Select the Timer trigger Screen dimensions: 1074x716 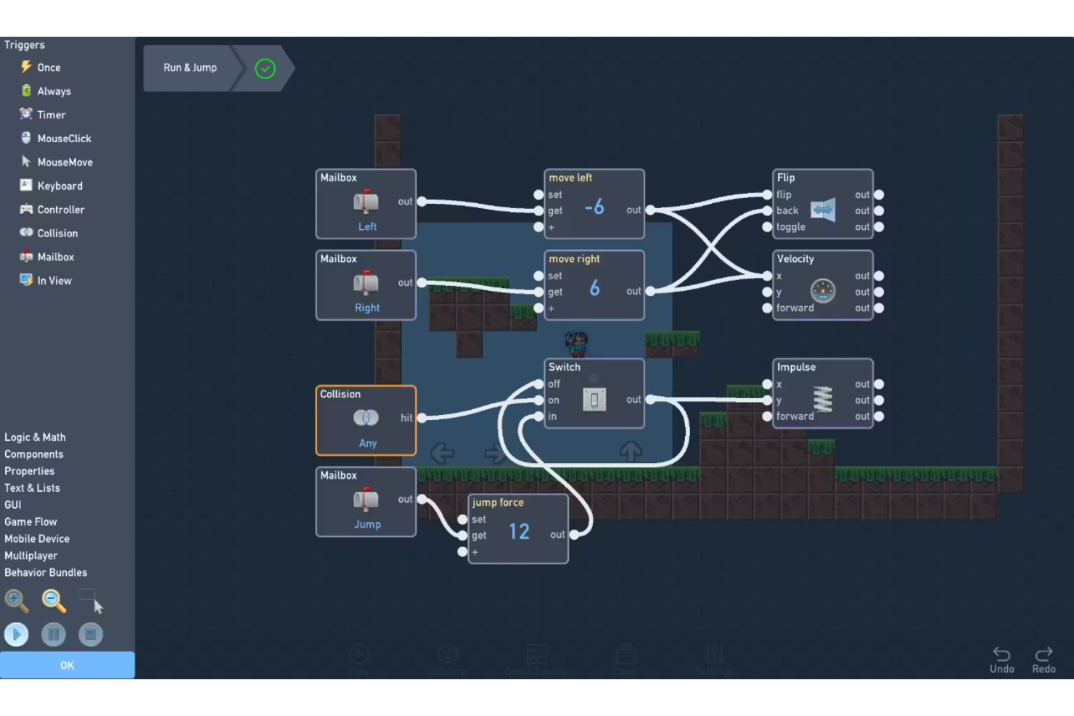click(51, 114)
